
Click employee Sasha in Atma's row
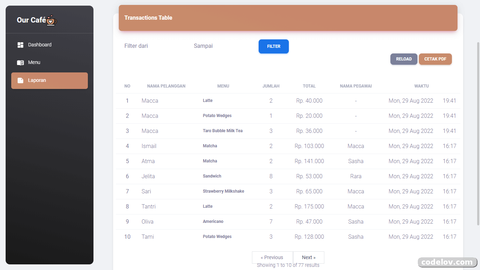(x=356, y=161)
